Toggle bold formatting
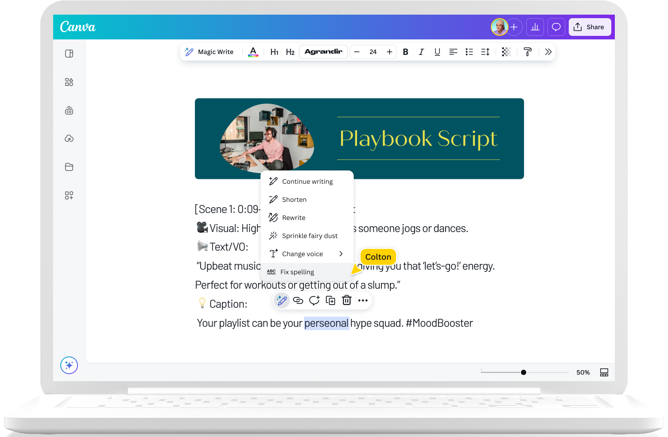The image size is (668, 437). [x=405, y=52]
